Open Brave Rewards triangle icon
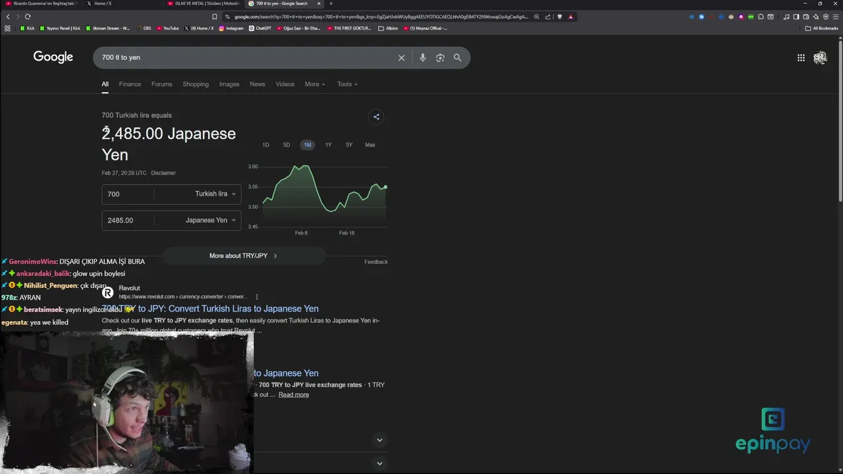This screenshot has height=474, width=843. 570,16
